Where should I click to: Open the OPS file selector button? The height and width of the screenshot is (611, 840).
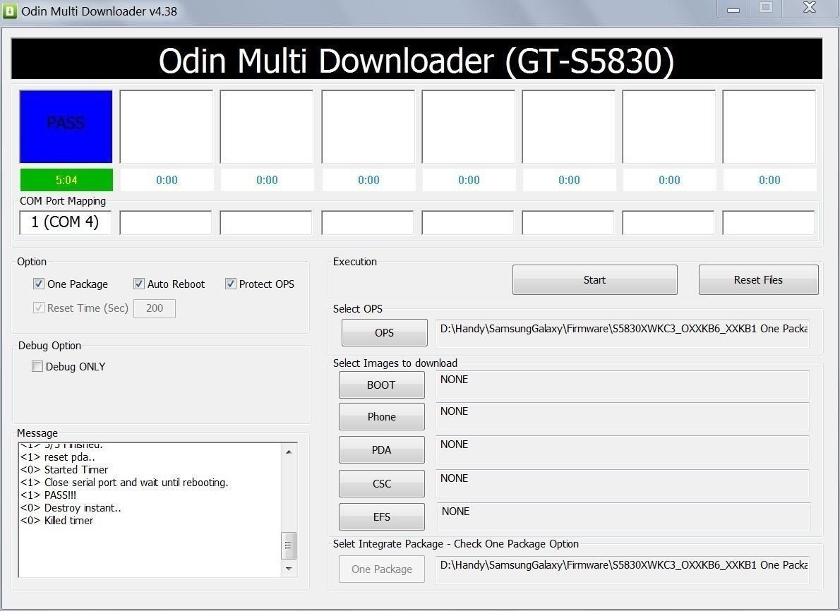pyautogui.click(x=384, y=332)
